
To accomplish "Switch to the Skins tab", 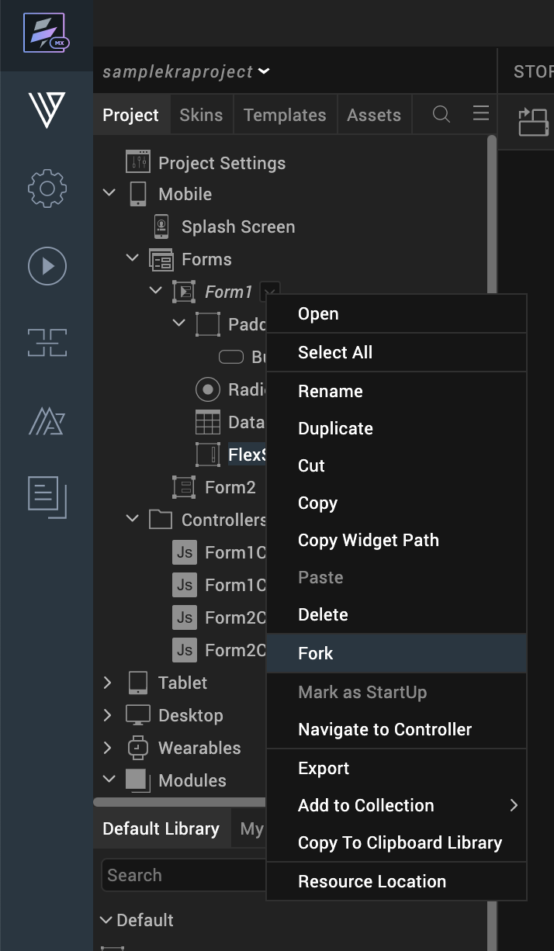I will coord(201,115).
